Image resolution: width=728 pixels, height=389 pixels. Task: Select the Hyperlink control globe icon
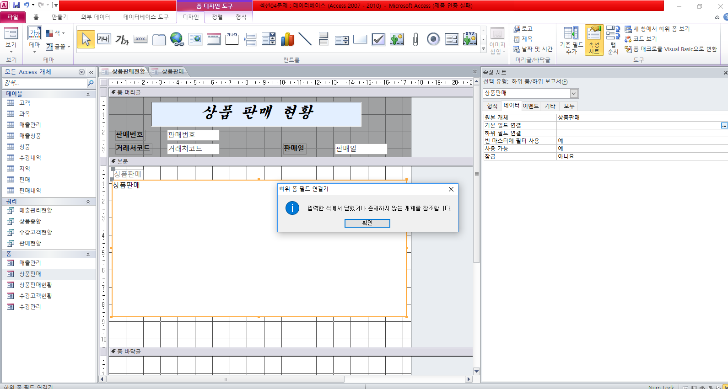[177, 39]
